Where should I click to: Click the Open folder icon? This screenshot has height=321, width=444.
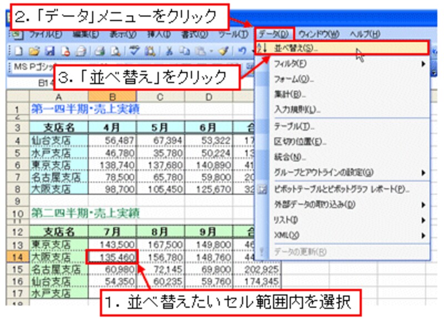pos(34,51)
